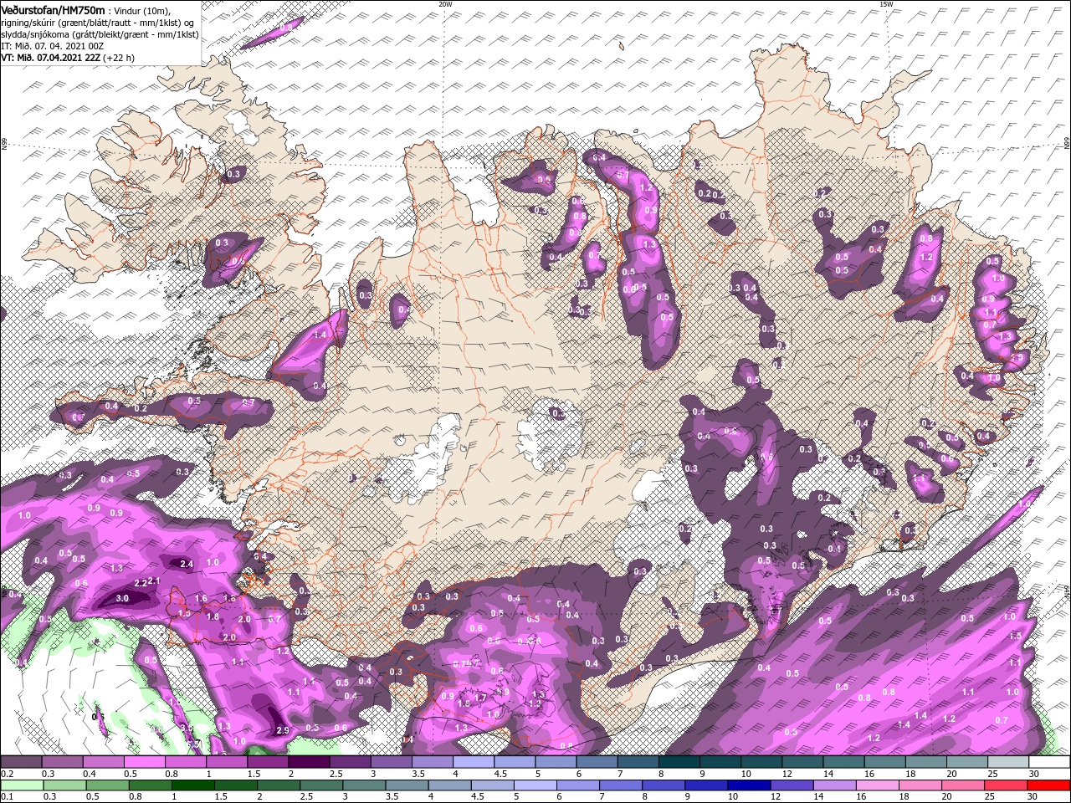
Task: Select the dark teal 8–9 upper legend swatch
Action: tap(679, 762)
